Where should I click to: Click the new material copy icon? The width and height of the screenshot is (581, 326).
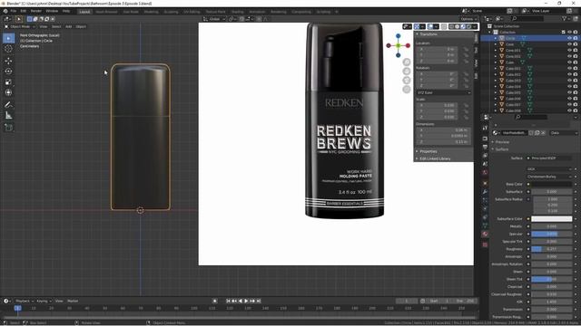537,133
